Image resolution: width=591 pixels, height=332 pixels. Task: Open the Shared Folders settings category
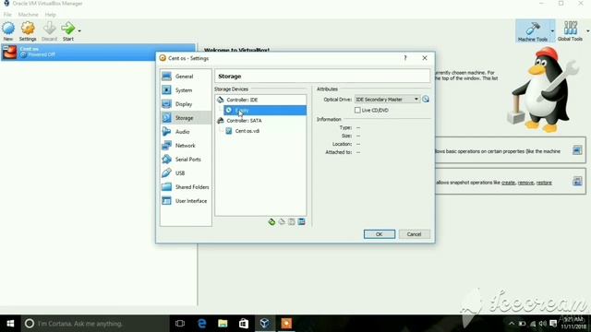[186, 187]
